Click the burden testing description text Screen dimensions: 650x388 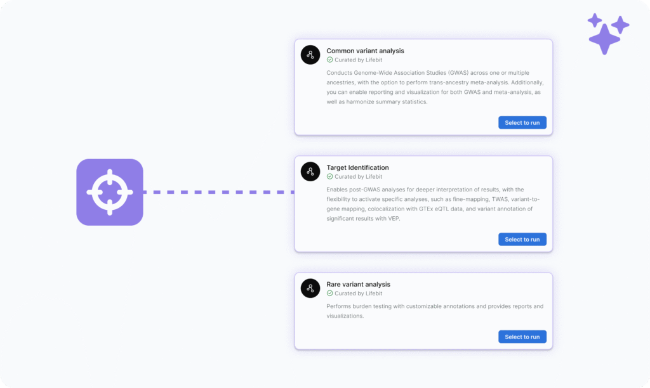[x=435, y=311]
